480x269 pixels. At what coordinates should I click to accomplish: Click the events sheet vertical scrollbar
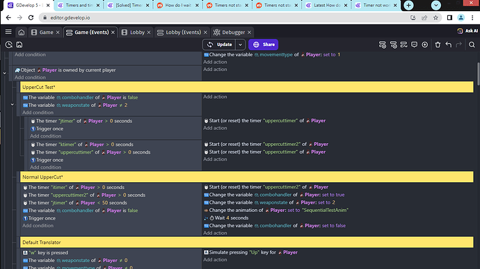click(x=478, y=74)
